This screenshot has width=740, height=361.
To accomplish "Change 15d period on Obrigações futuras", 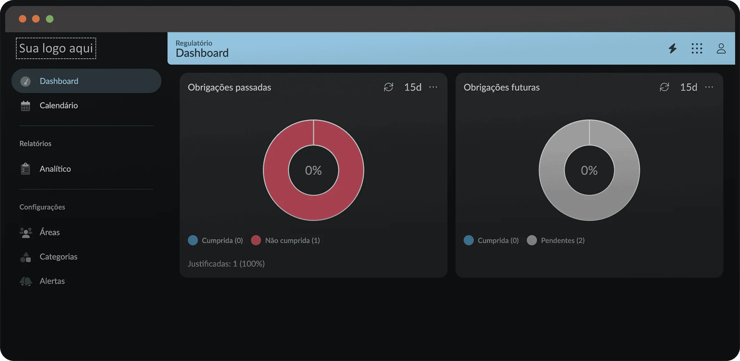I will click(x=689, y=87).
